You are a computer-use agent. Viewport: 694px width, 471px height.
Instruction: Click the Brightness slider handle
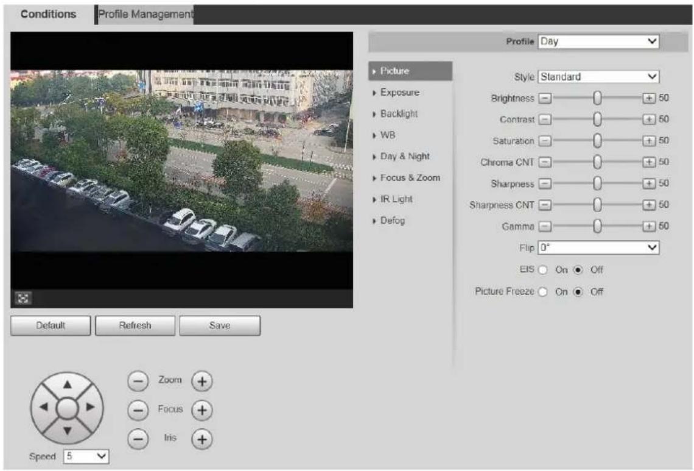pos(597,98)
